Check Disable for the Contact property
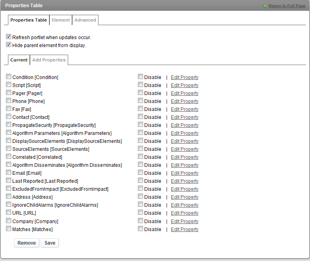Image resolution: width=310 pixels, height=261 pixels. pyautogui.click(x=140, y=117)
